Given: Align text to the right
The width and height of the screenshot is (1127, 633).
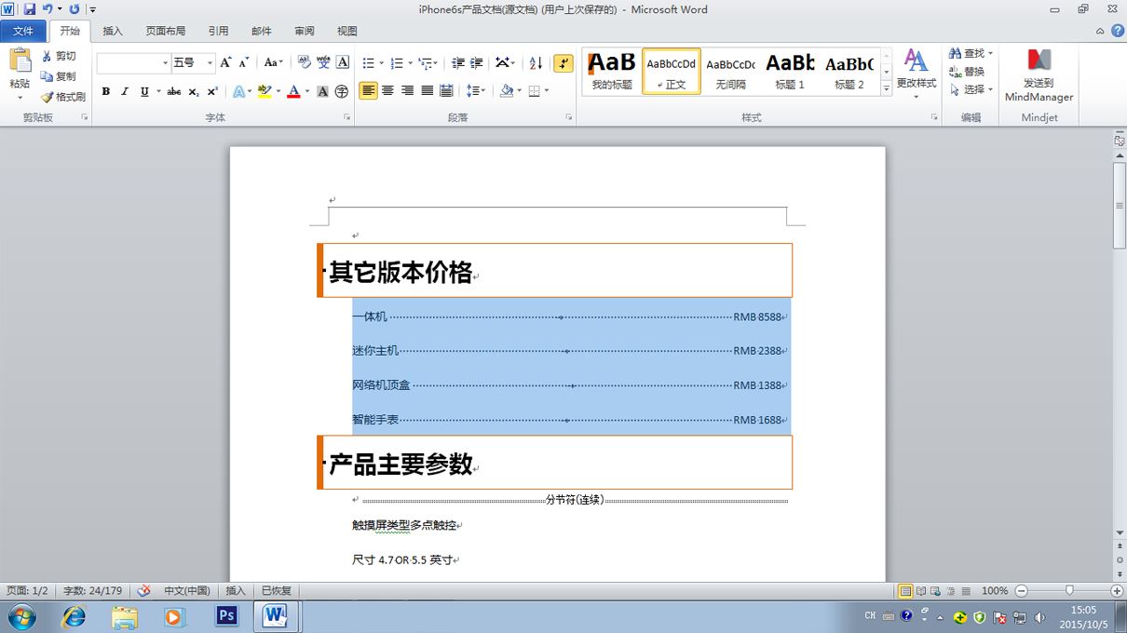Looking at the screenshot, I should [x=407, y=90].
